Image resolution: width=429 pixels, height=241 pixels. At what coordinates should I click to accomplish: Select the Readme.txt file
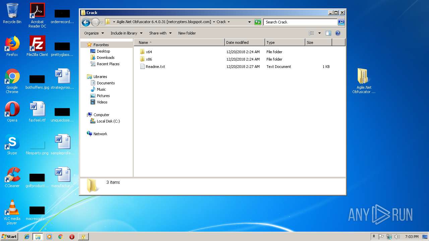[x=152, y=67]
